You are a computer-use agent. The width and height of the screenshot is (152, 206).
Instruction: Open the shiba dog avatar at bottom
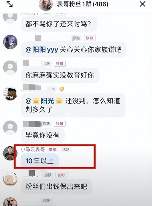pos(10,202)
